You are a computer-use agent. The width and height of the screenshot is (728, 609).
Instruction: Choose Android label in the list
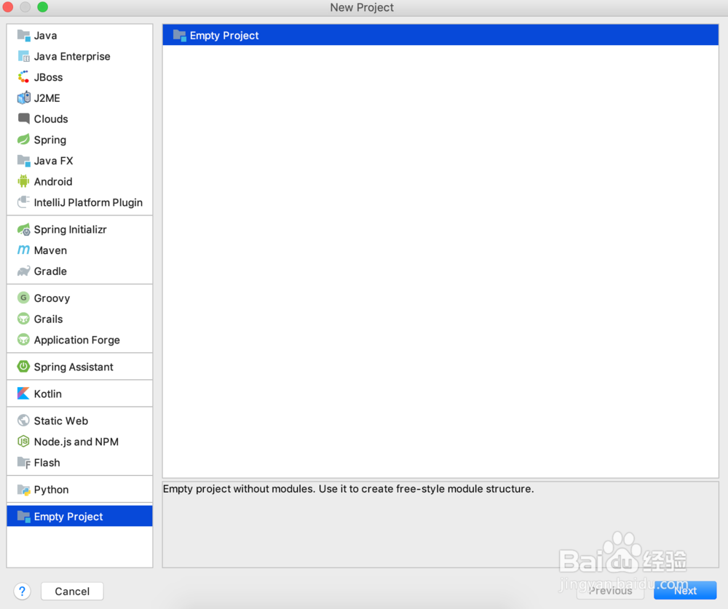pyautogui.click(x=53, y=182)
